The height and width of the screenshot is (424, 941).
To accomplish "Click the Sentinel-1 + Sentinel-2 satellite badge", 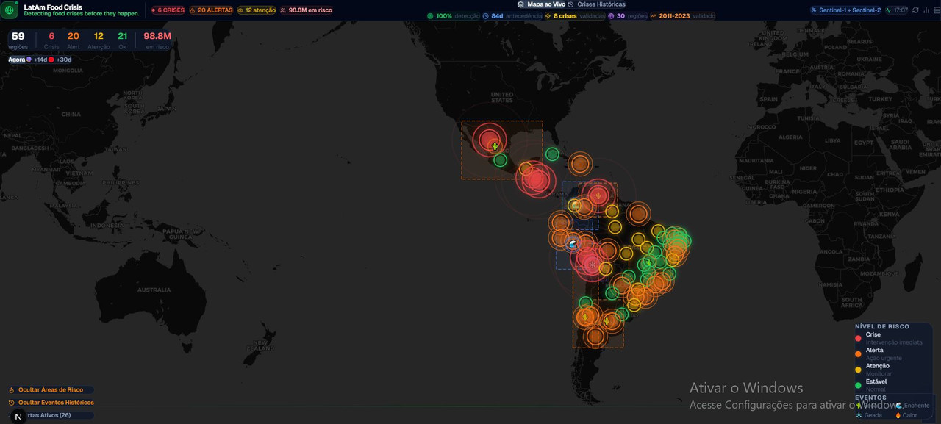I will coord(845,10).
